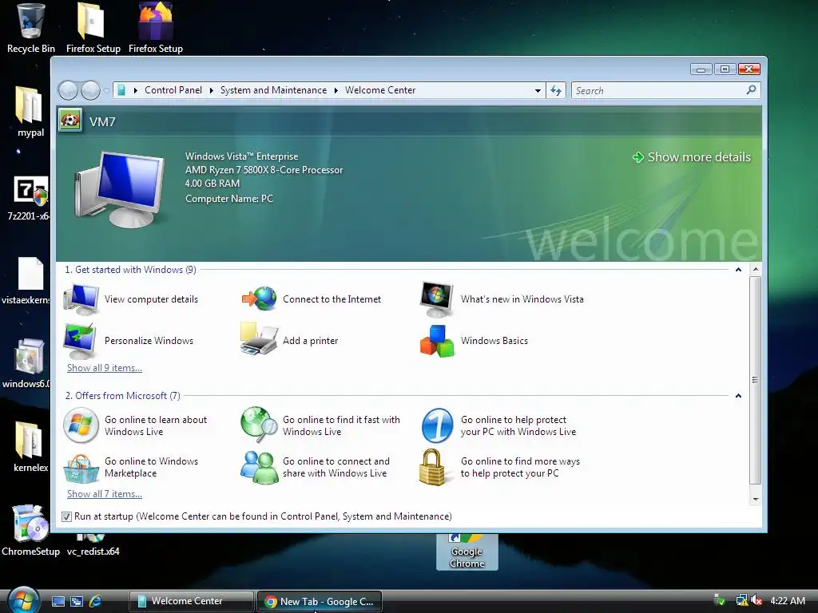Select the ChromeSetup desktop icon
This screenshot has width=818, height=613.
30,531
